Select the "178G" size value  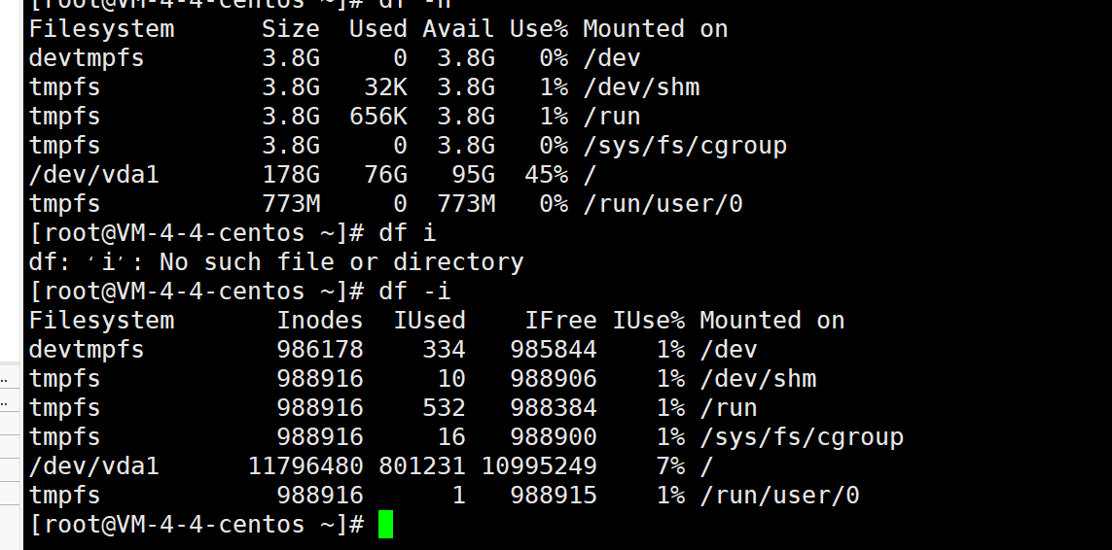(291, 174)
